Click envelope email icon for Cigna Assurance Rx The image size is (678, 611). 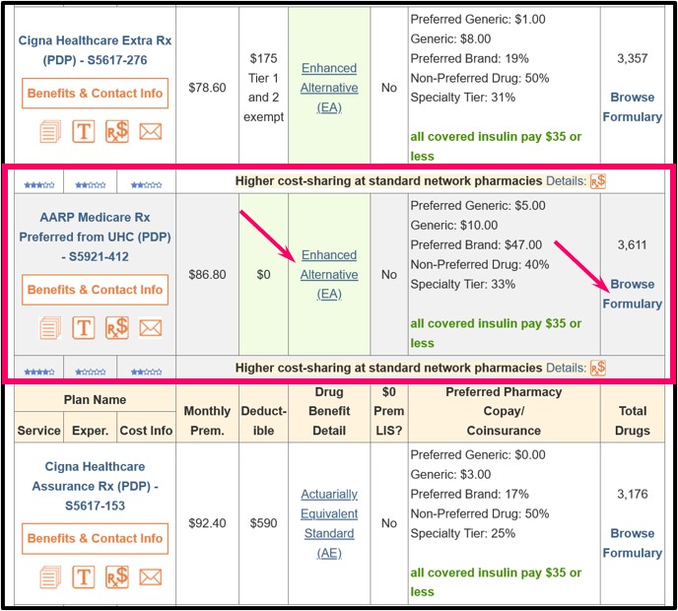151,577
